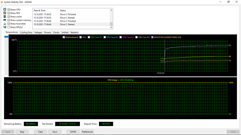Viewport: 241px width, 135px height.
Task: Uncheck Stress local disks checkbox
Action: [9, 24]
